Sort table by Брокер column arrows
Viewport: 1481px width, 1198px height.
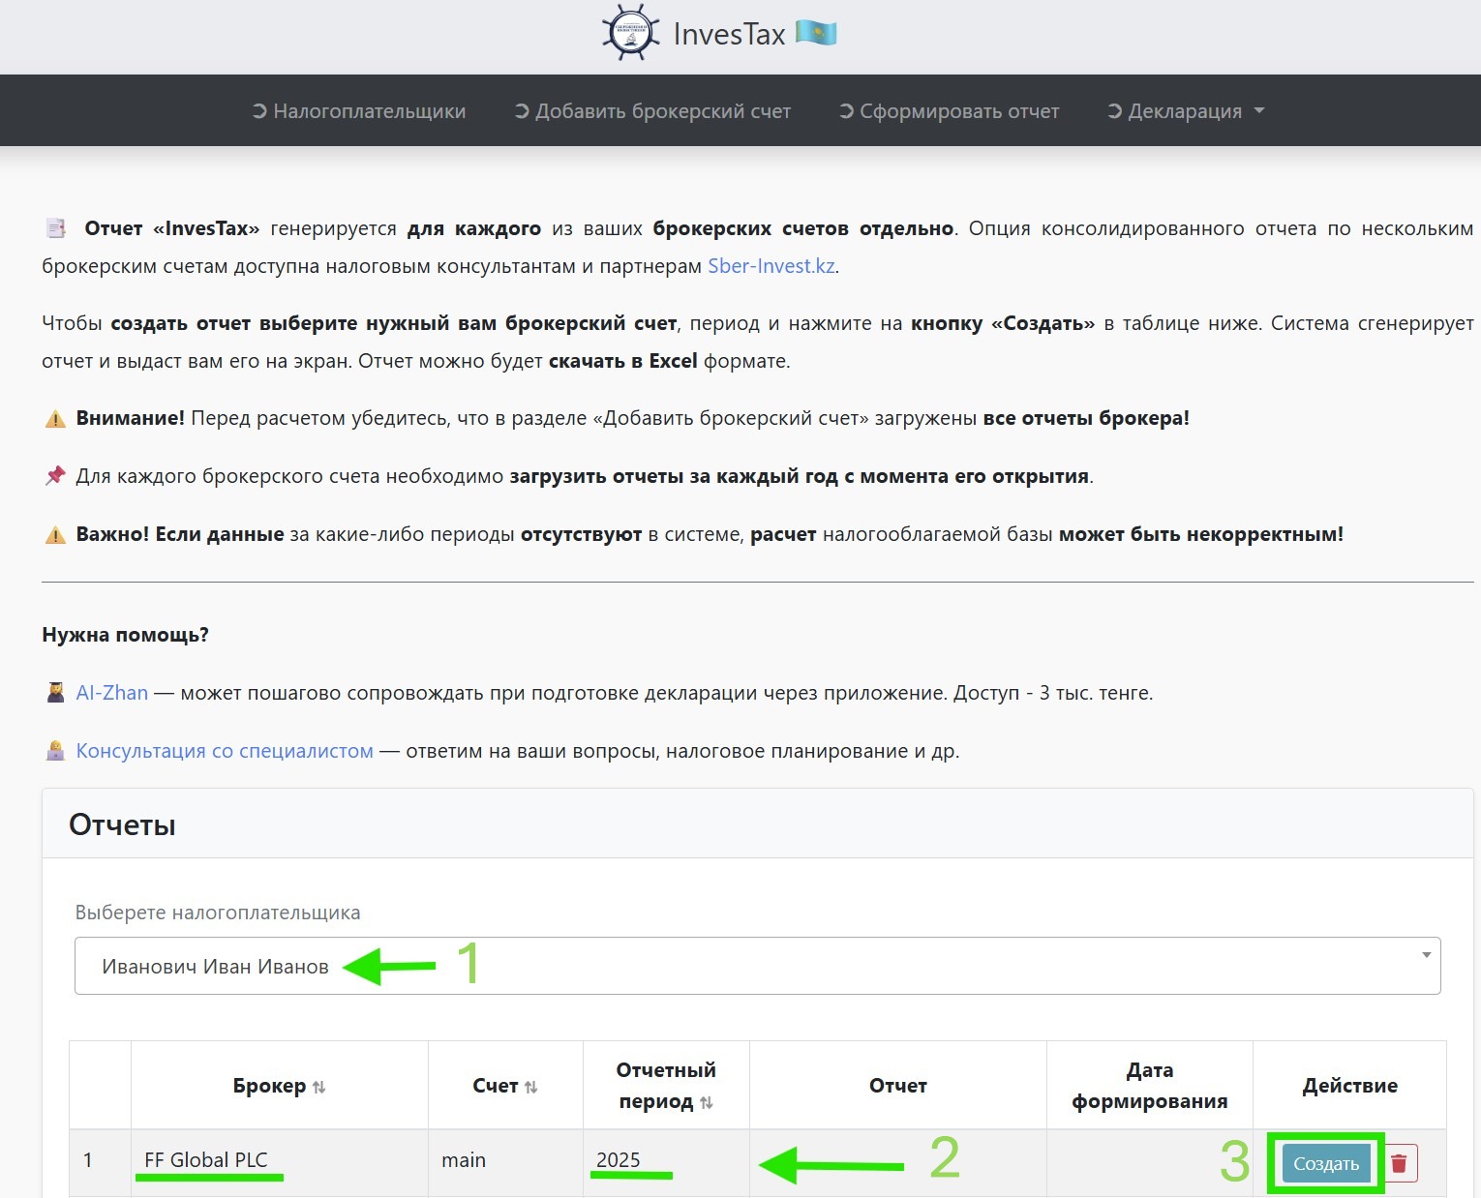[319, 1088]
